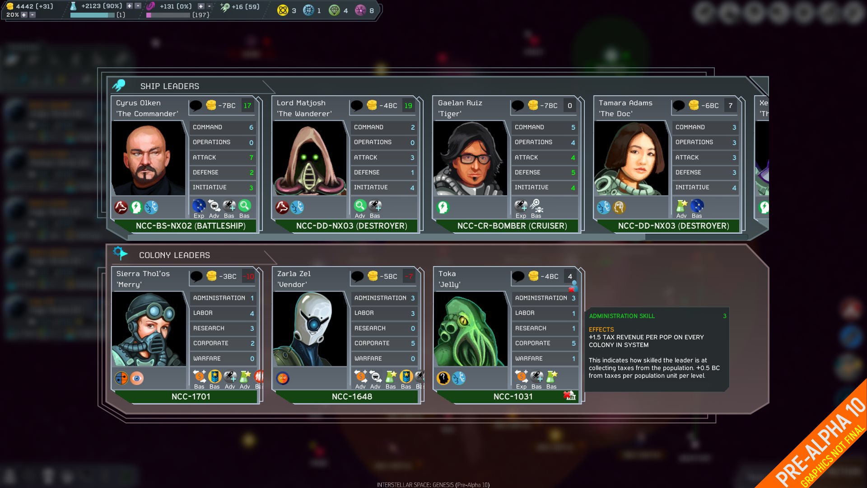The image size is (867, 488).
Task: Open the Colony Leaders section header
Action: tap(174, 255)
